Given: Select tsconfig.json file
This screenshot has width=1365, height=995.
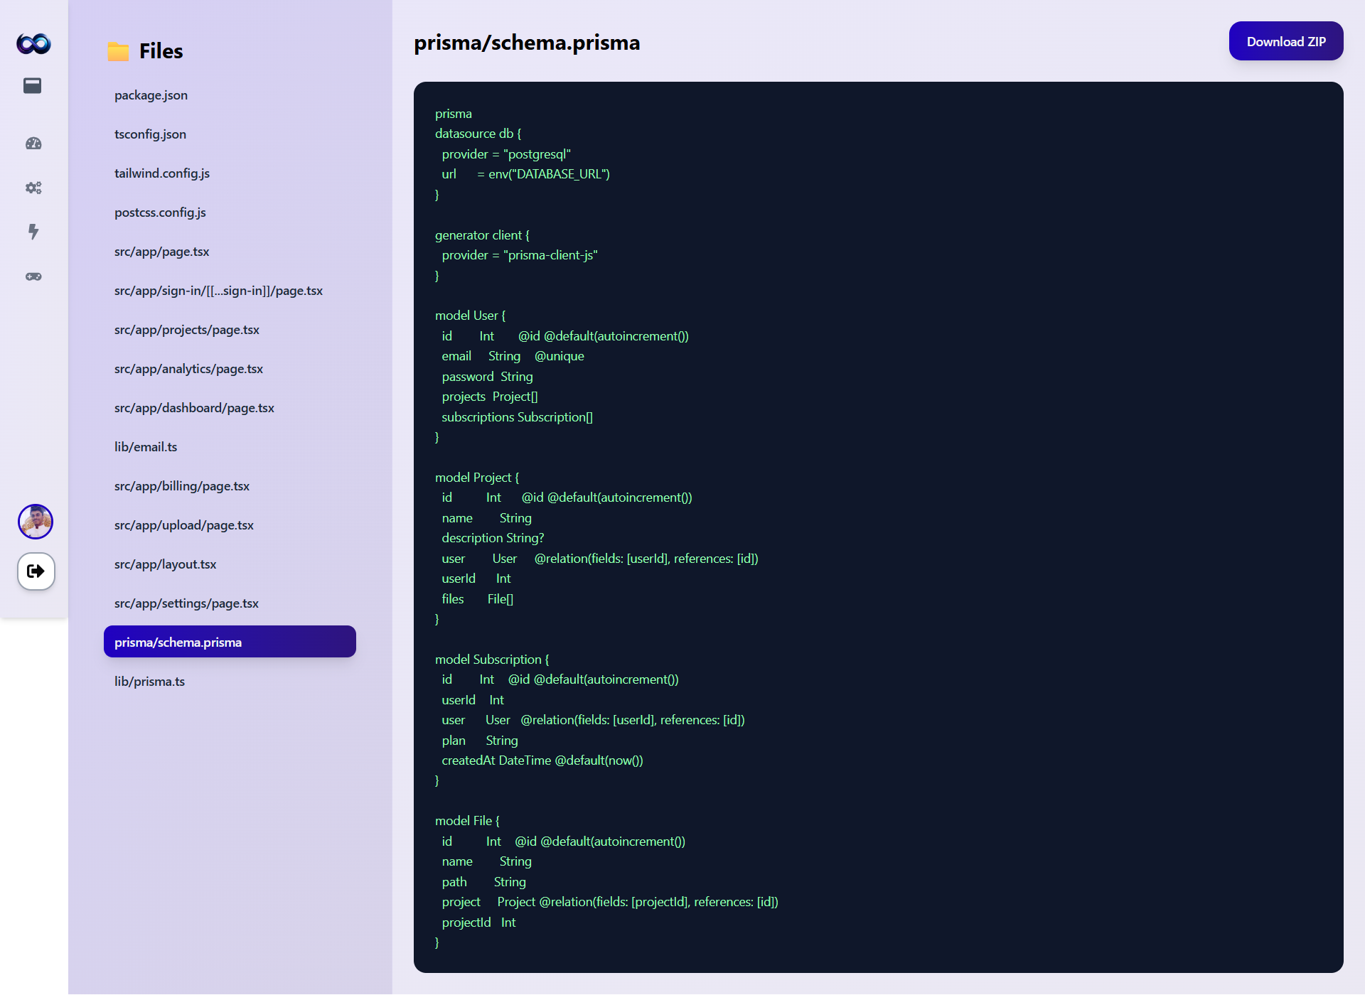Looking at the screenshot, I should (x=150, y=134).
